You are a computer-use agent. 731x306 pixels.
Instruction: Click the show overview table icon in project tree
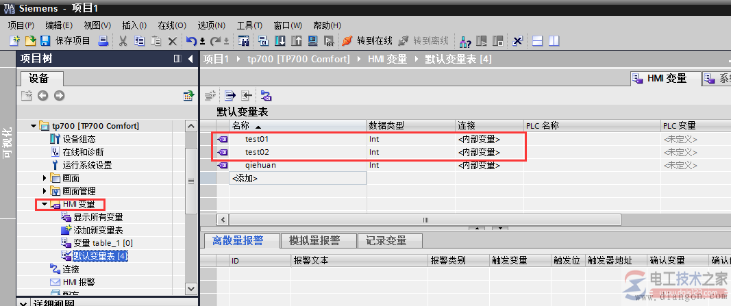pyautogui.click(x=188, y=96)
